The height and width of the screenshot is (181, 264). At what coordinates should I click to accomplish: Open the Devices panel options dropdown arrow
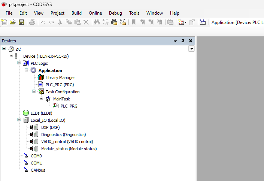(x=175, y=41)
